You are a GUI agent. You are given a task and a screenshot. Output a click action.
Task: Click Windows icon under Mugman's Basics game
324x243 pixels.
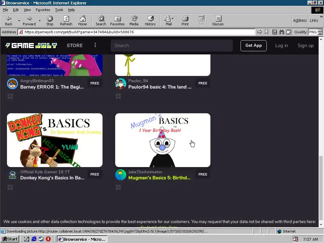coord(118,187)
